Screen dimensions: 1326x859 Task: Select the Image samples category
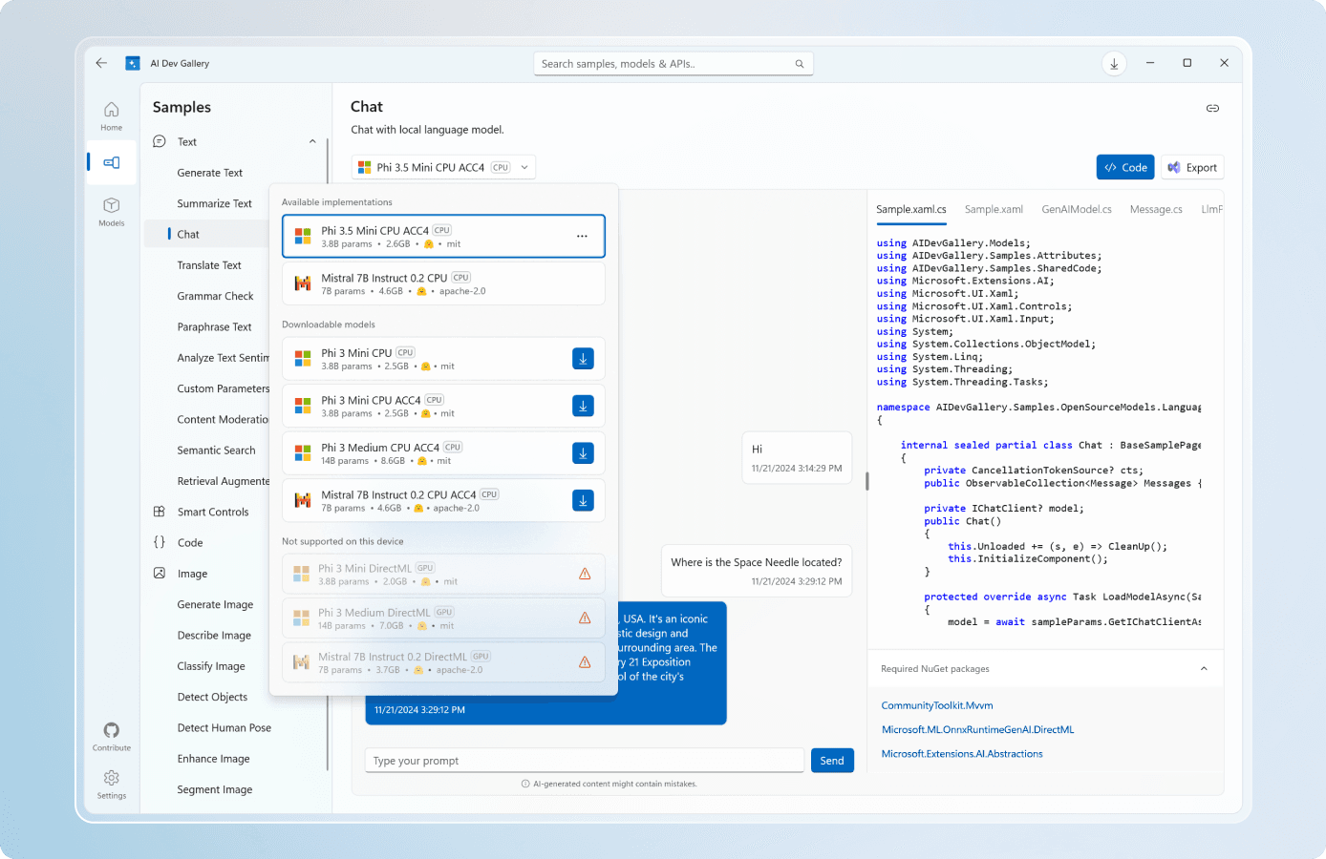192,574
